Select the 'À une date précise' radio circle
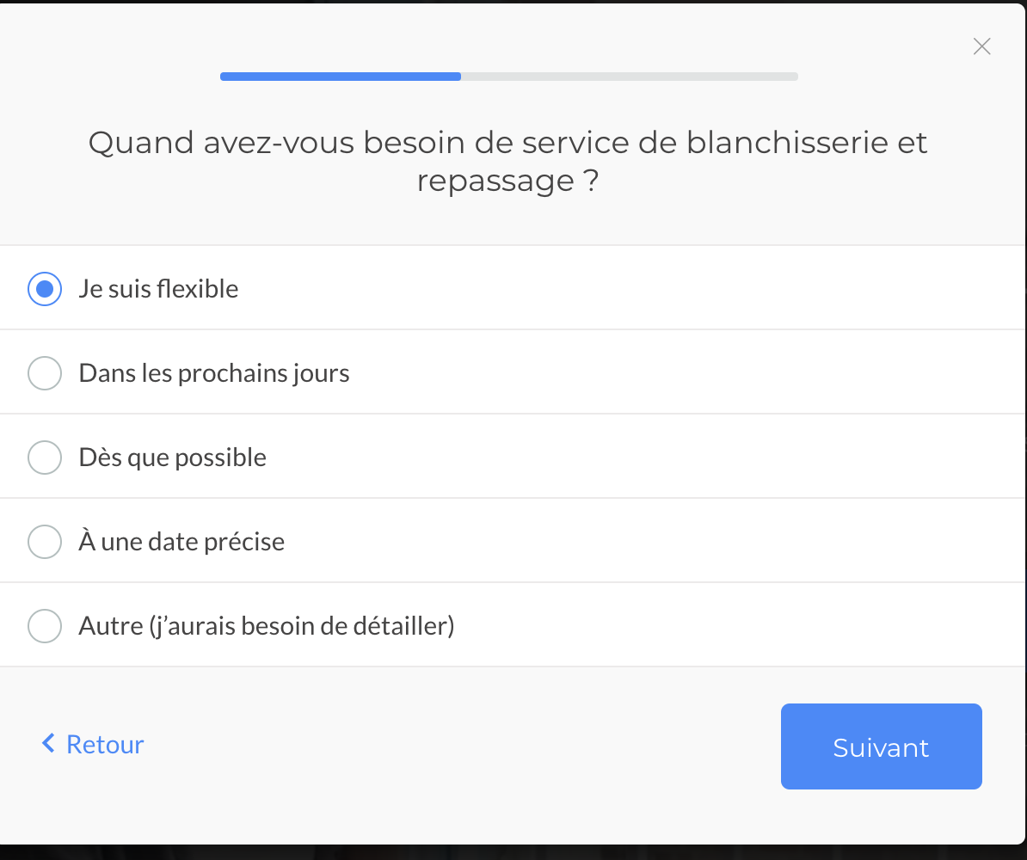1027x860 pixels. [45, 542]
